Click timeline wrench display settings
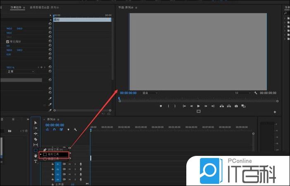 tap(75, 129)
